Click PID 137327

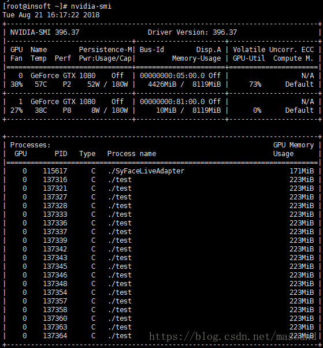(x=55, y=197)
